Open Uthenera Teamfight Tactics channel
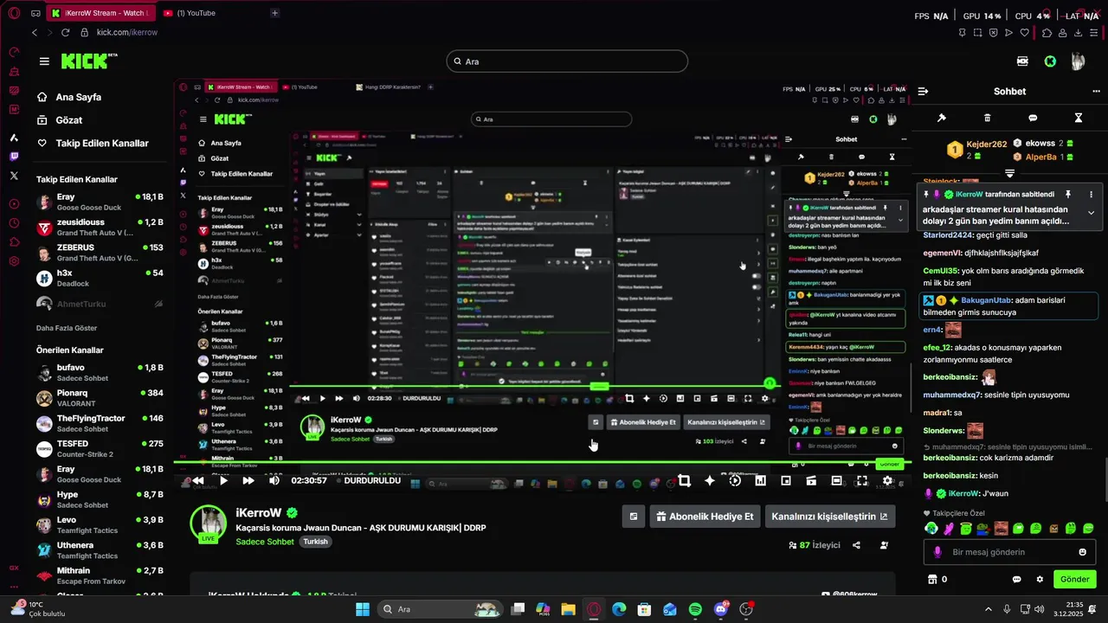1108x623 pixels. (100, 550)
